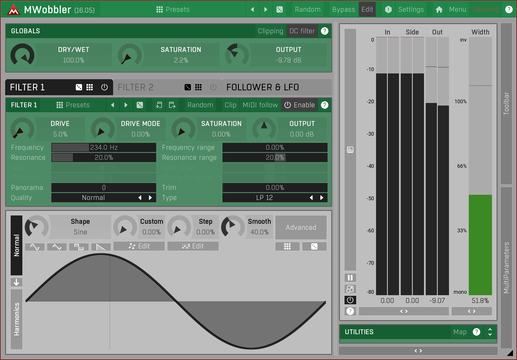Open Filter 1 panel help icon
The width and height of the screenshot is (517, 360).
(x=324, y=105)
